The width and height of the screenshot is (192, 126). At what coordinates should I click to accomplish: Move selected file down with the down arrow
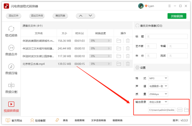90,16
